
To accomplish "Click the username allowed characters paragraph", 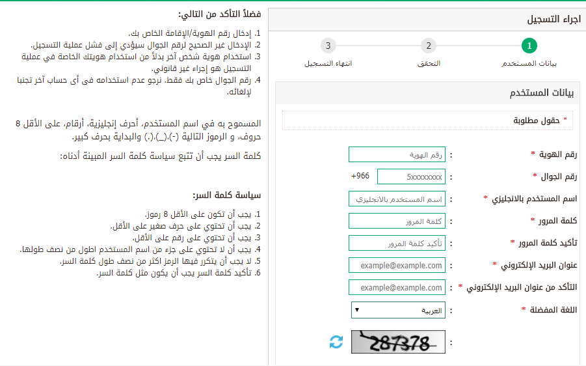I will pyautogui.click(x=138, y=130).
